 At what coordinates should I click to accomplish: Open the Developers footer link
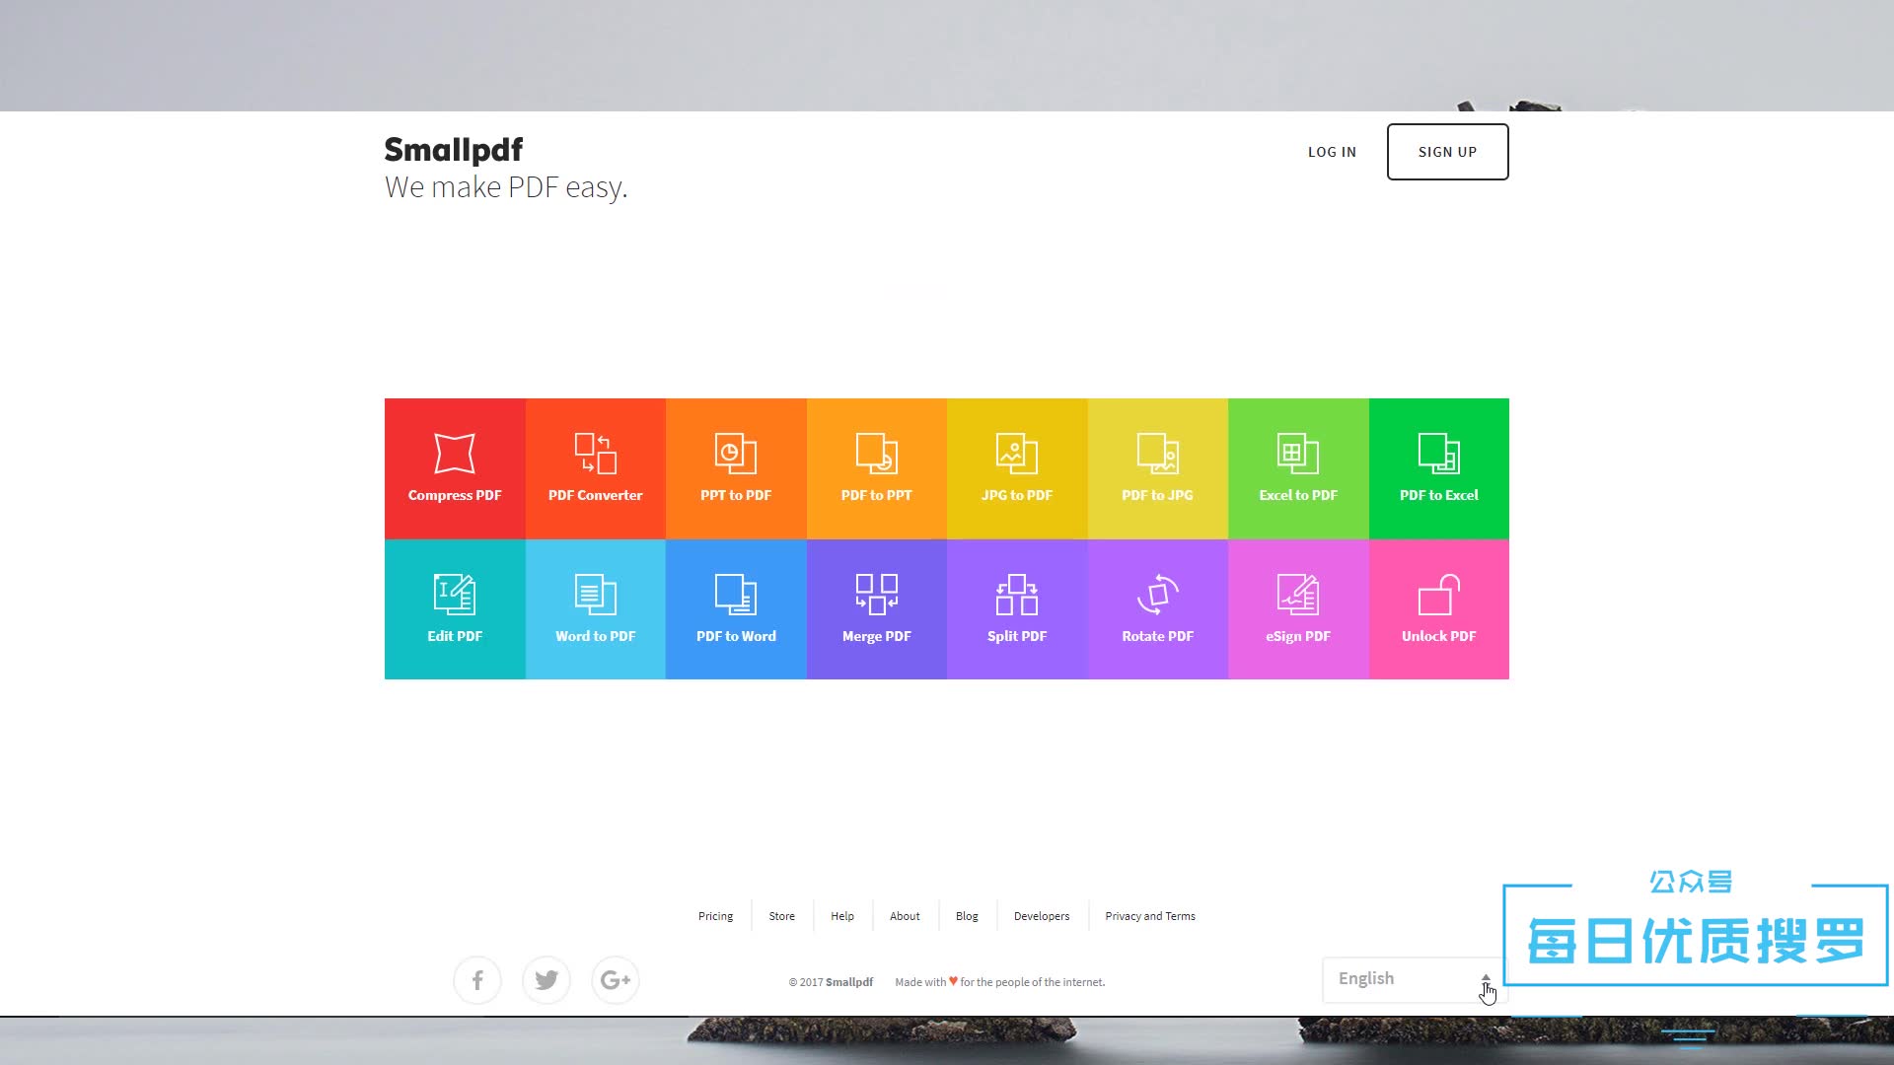[x=1042, y=916]
